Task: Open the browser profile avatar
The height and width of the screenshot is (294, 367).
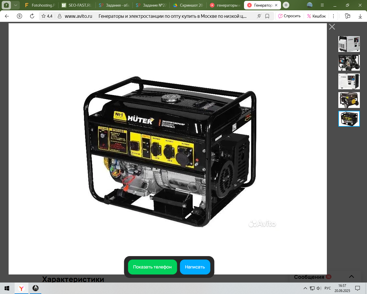Action: point(310,5)
